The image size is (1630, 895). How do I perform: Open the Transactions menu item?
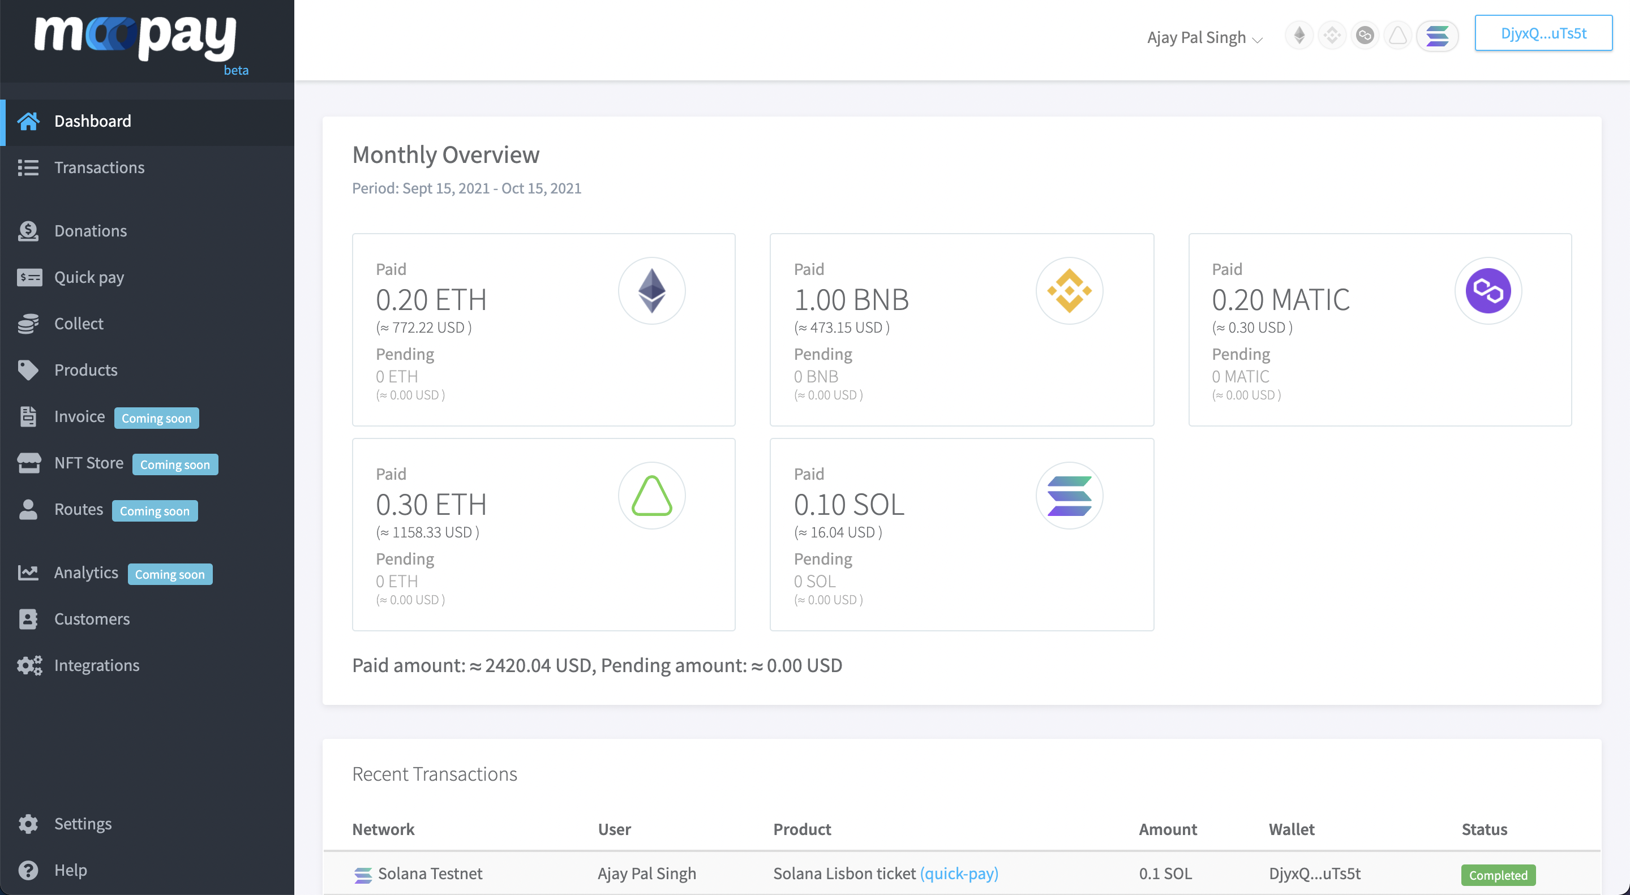pyautogui.click(x=100, y=167)
